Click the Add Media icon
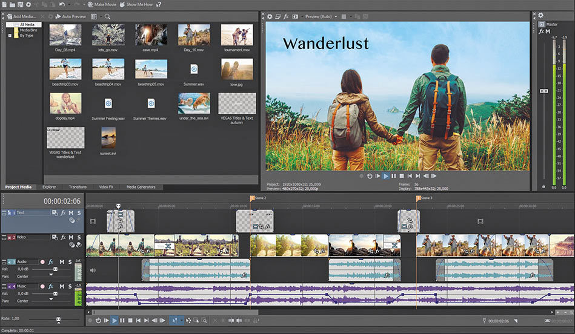Screen dimensions: 575x334 pyautogui.click(x=8, y=16)
